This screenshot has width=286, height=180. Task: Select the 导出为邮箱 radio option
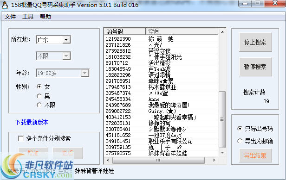click(x=240, y=141)
